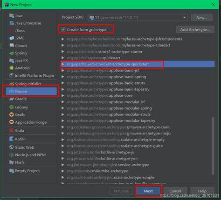
Task: Select Empty Project label
Action: [28, 171]
